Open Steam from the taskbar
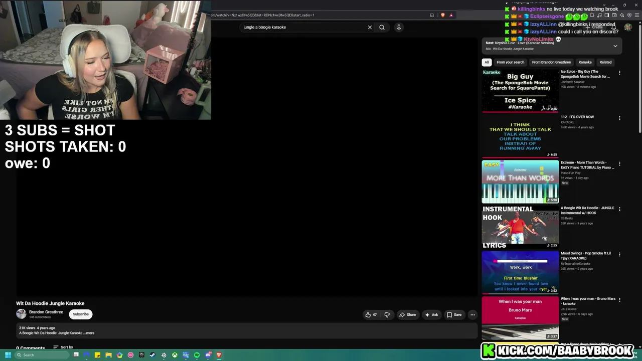The image size is (642, 361). pos(152,355)
